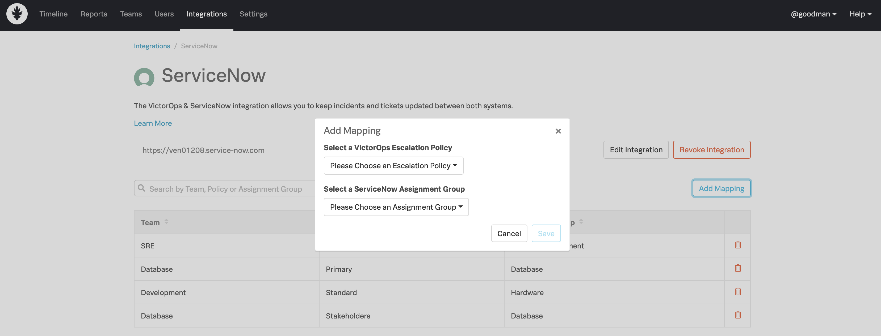
Task: Switch to the Settings tab
Action: tap(253, 14)
